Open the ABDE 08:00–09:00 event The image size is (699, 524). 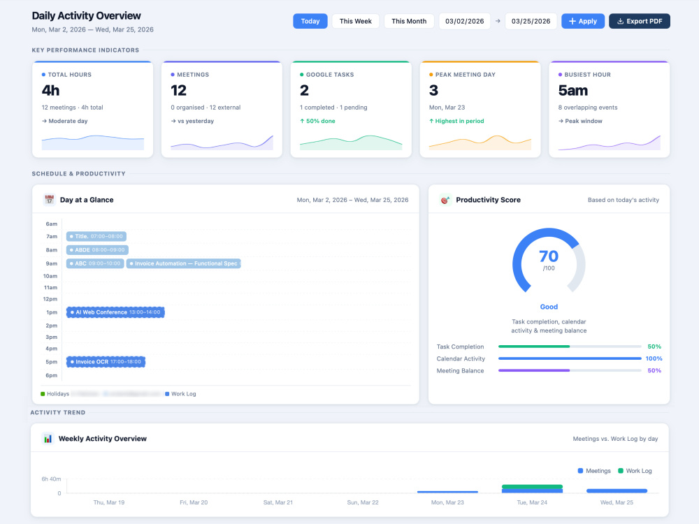(x=97, y=250)
